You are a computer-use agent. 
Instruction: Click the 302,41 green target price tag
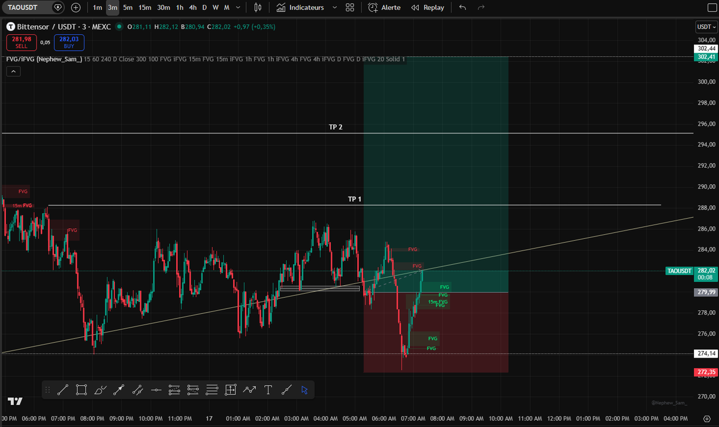705,57
